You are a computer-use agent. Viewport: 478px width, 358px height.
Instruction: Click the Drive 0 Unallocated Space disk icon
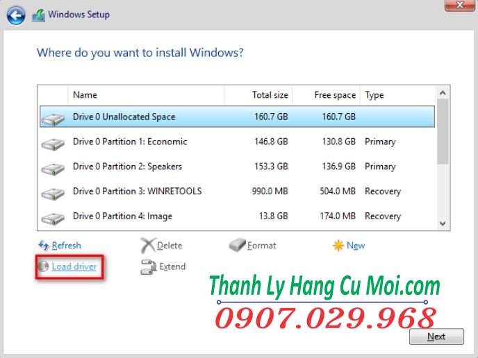click(53, 119)
